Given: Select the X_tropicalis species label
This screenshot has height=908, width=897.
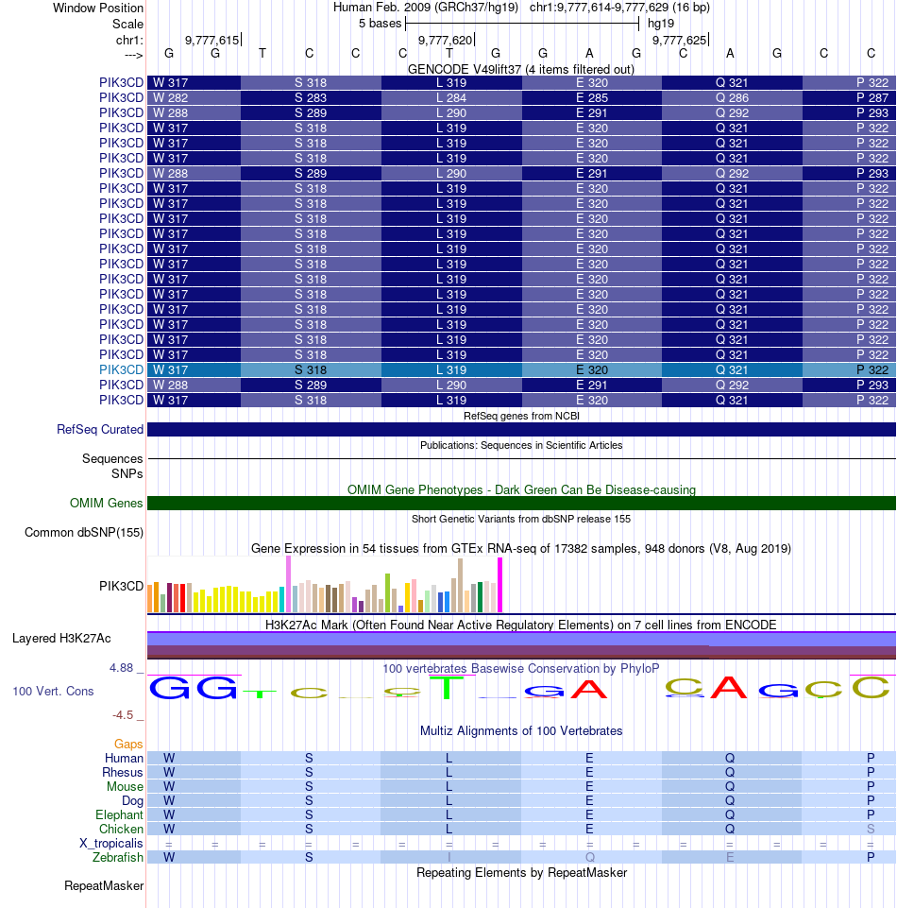Looking at the screenshot, I should coord(111,843).
